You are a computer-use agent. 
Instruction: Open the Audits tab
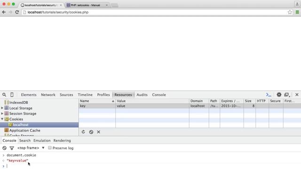coord(142,95)
